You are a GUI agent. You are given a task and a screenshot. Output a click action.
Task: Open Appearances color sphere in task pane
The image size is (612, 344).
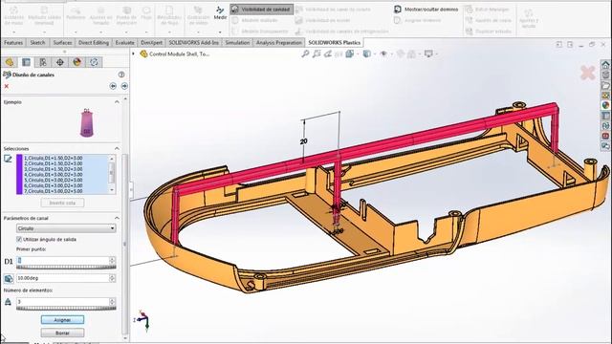605,105
